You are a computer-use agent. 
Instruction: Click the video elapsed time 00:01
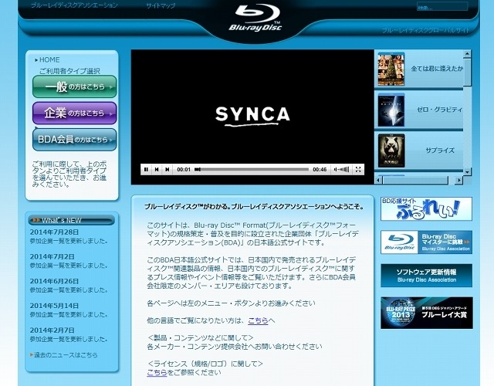pyautogui.click(x=184, y=170)
